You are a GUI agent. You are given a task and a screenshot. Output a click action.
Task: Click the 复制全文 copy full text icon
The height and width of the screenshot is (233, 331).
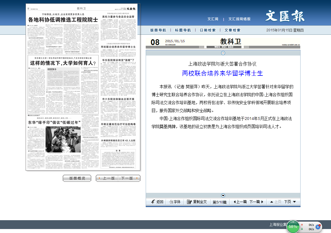(x=190, y=202)
